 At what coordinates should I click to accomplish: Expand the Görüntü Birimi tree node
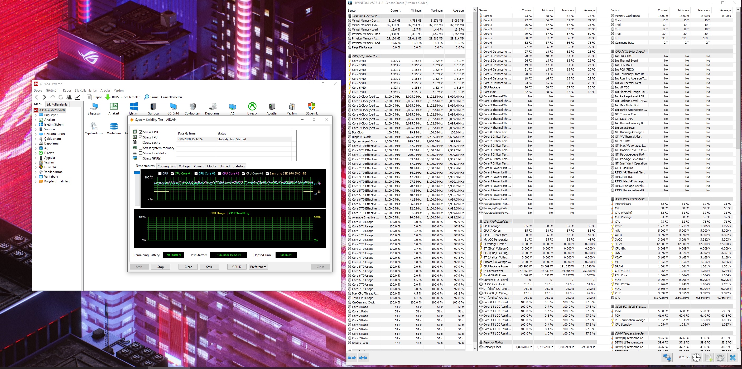coord(36,134)
